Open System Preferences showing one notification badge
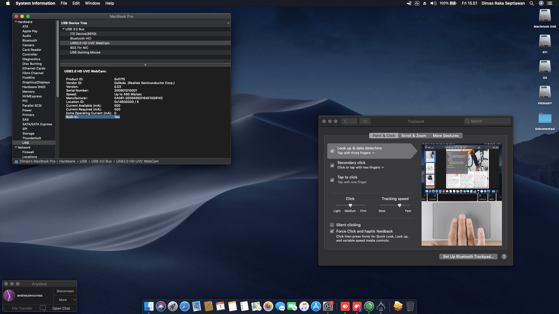This screenshot has width=559, height=314. click(328, 306)
